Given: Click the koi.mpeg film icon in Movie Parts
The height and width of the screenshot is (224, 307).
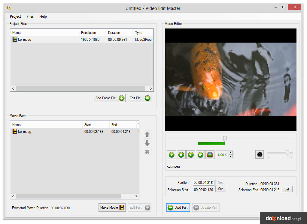Looking at the screenshot, I should pyautogui.click(x=15, y=131).
